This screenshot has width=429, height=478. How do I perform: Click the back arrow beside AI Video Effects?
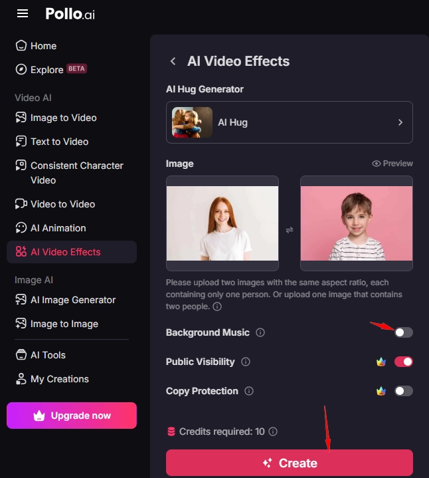[x=173, y=61]
